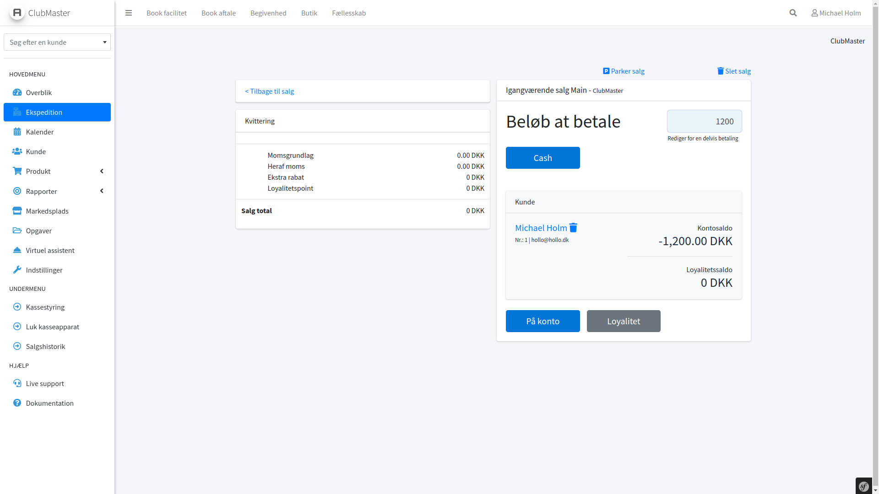Expand the Rapporter submenu chevron
This screenshot has width=879, height=494.
(x=102, y=191)
